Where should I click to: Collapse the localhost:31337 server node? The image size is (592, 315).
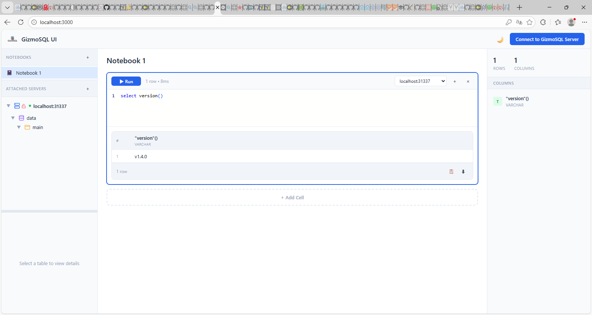point(9,106)
